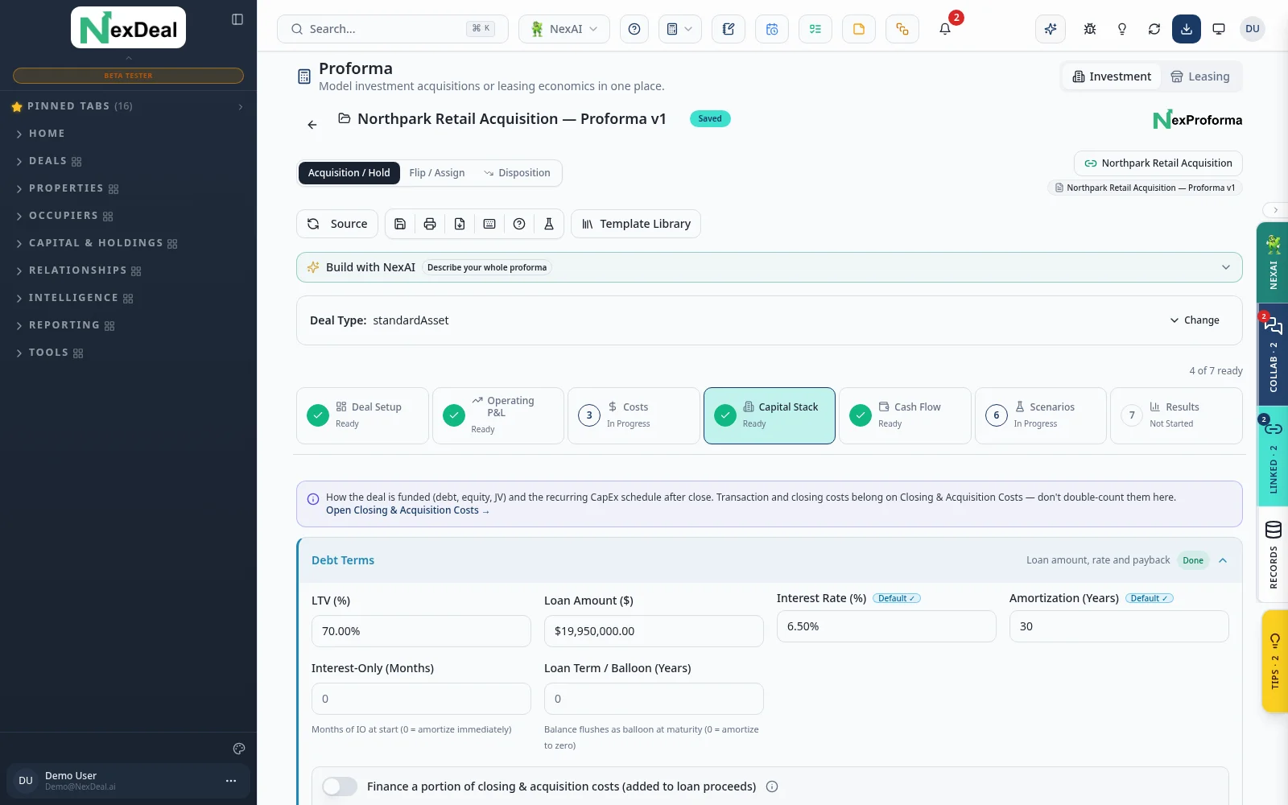Open the Scenarios step
The height and width of the screenshot is (805, 1288).
point(1040,415)
